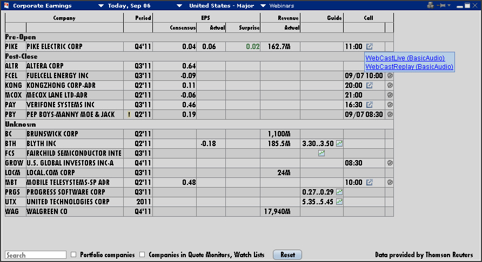Select UNITED TECHNOLOGIES CORP company name
The height and width of the screenshot is (262, 482).
tap(68, 202)
